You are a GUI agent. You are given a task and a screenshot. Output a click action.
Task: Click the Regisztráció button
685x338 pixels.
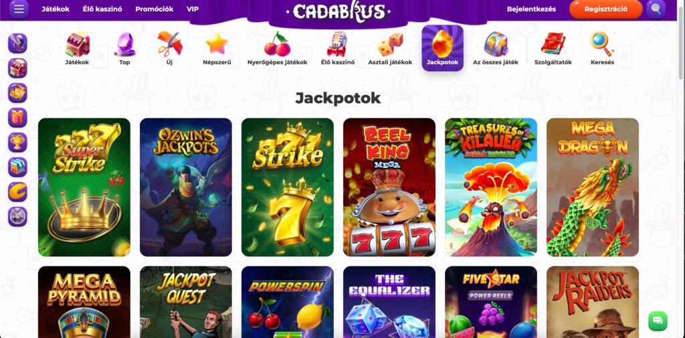point(605,9)
